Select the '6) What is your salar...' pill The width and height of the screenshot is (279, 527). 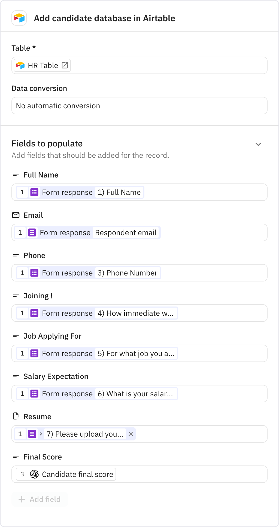(97, 394)
